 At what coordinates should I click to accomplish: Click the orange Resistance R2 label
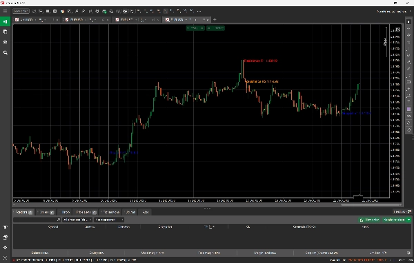pos(262,82)
